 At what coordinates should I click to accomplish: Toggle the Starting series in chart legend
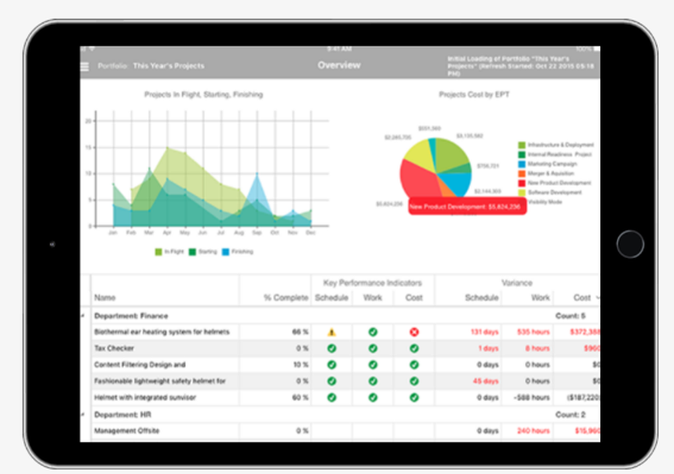tap(203, 251)
